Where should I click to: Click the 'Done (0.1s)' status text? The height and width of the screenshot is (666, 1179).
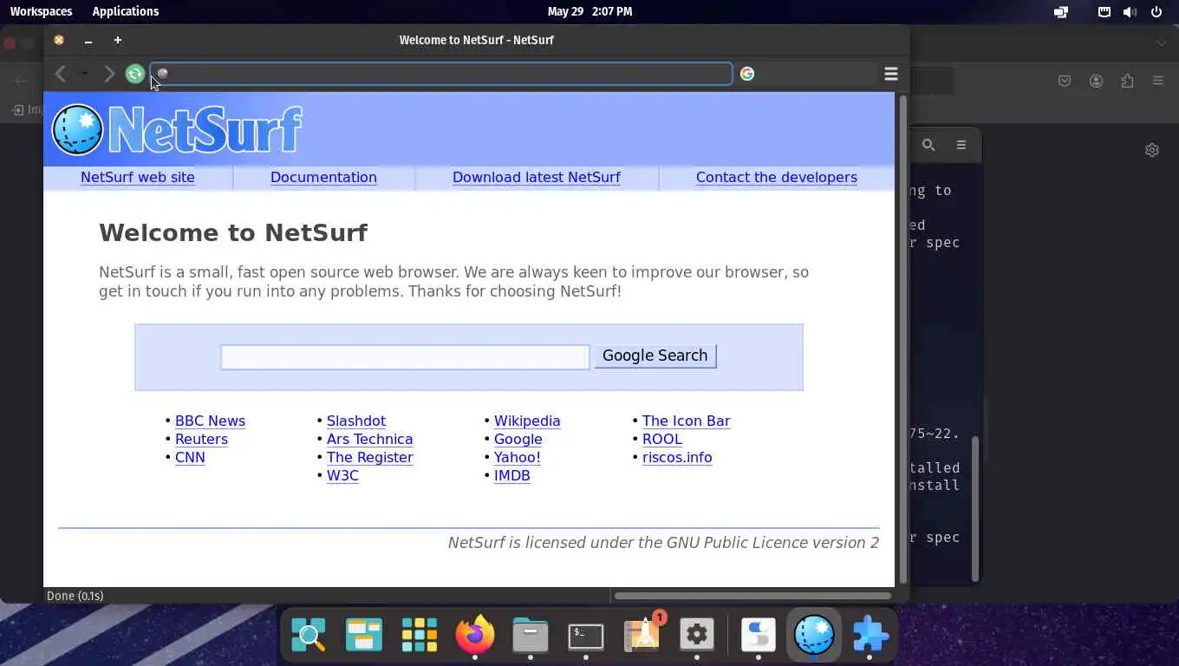click(75, 596)
